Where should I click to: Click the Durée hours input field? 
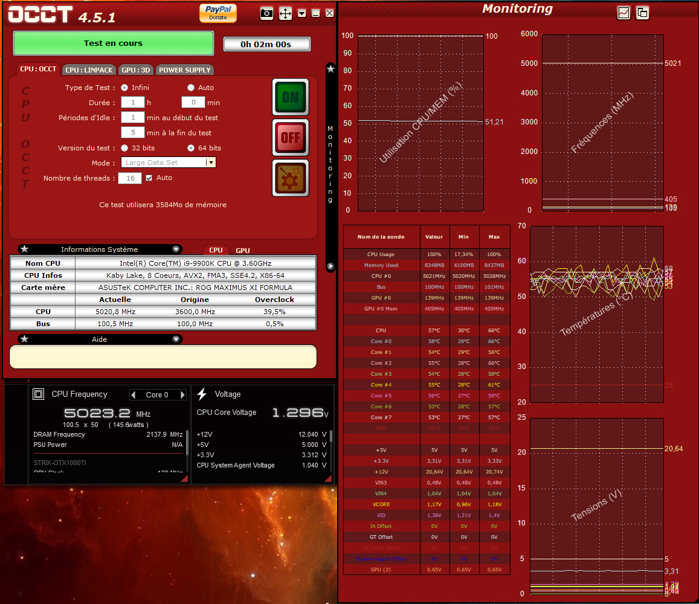pyautogui.click(x=132, y=103)
